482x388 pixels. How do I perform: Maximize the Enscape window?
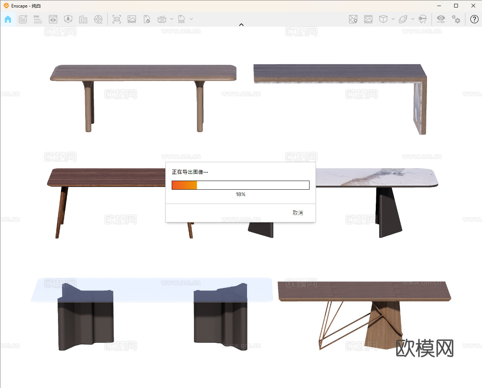(456, 6)
